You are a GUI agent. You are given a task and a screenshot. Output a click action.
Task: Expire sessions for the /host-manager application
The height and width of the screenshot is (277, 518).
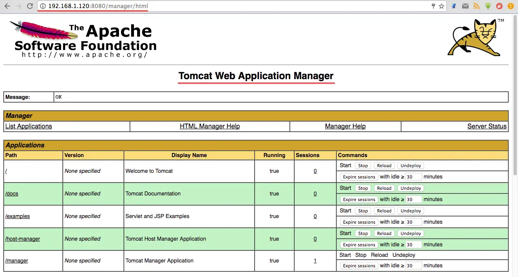click(359, 245)
